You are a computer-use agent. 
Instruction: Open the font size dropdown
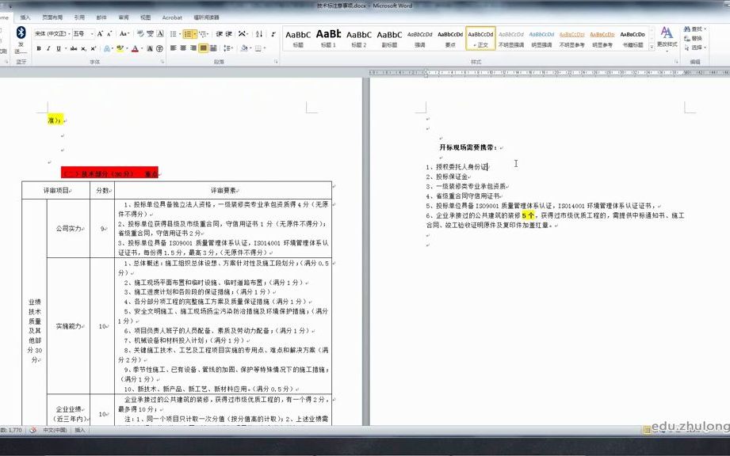coord(91,32)
